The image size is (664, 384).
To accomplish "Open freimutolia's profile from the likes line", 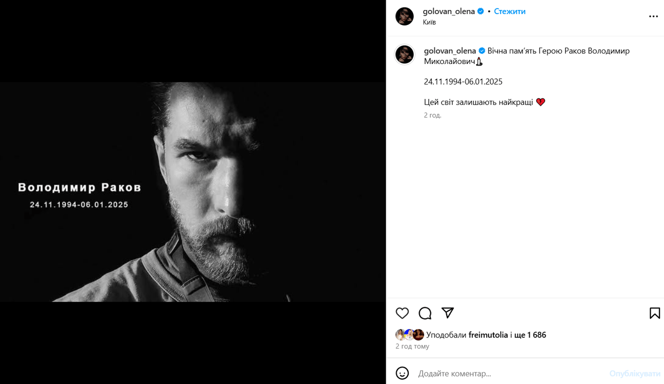I will pos(487,334).
